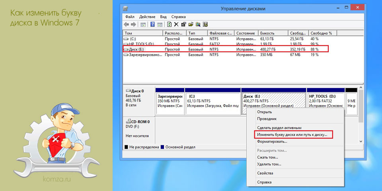This screenshot has height=191, width=382.
Task: Sort by the Емкость column header
Action: pyautogui.click(x=274, y=33)
